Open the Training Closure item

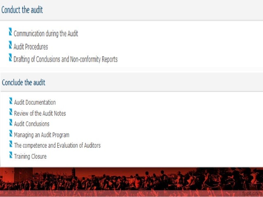30,156
